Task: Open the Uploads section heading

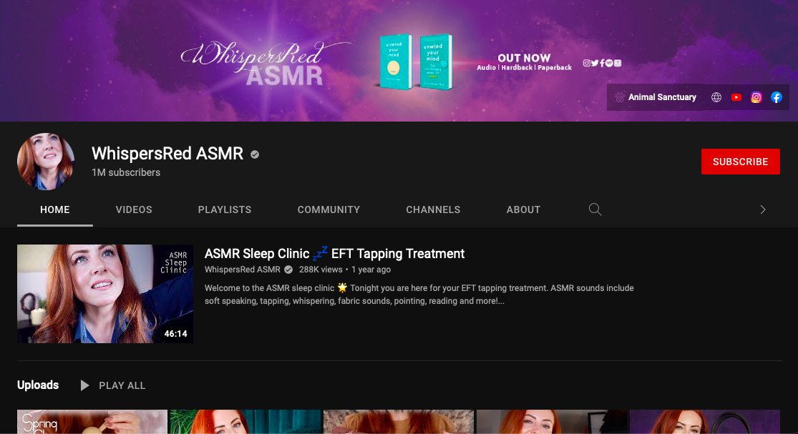Action: click(38, 385)
